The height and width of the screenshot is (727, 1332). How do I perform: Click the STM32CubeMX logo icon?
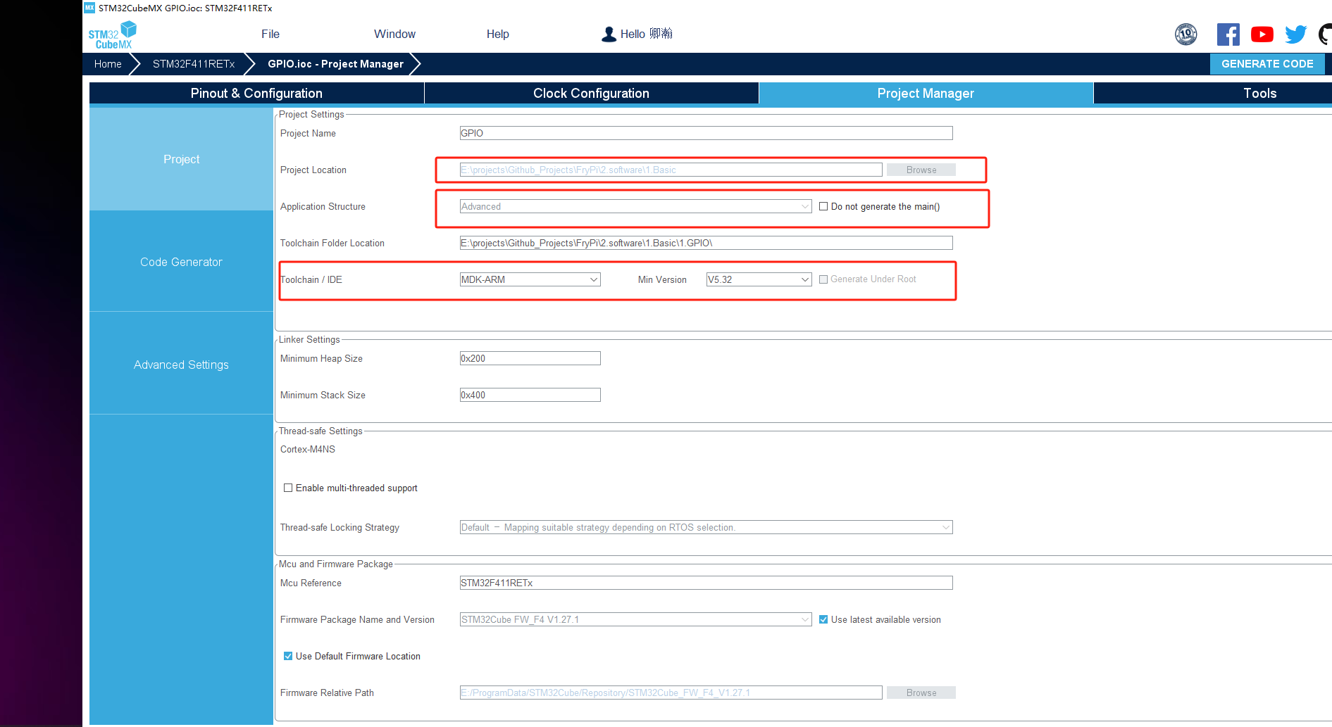[113, 35]
